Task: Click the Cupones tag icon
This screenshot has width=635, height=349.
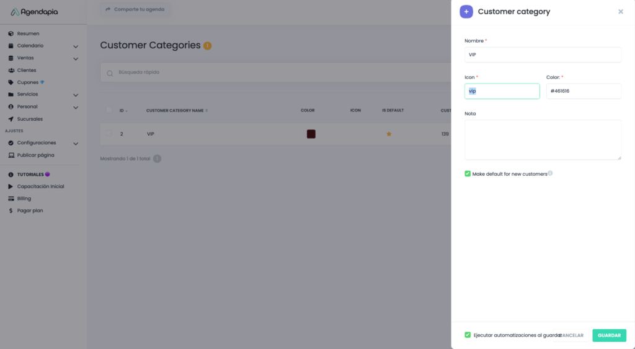Action: point(11,82)
